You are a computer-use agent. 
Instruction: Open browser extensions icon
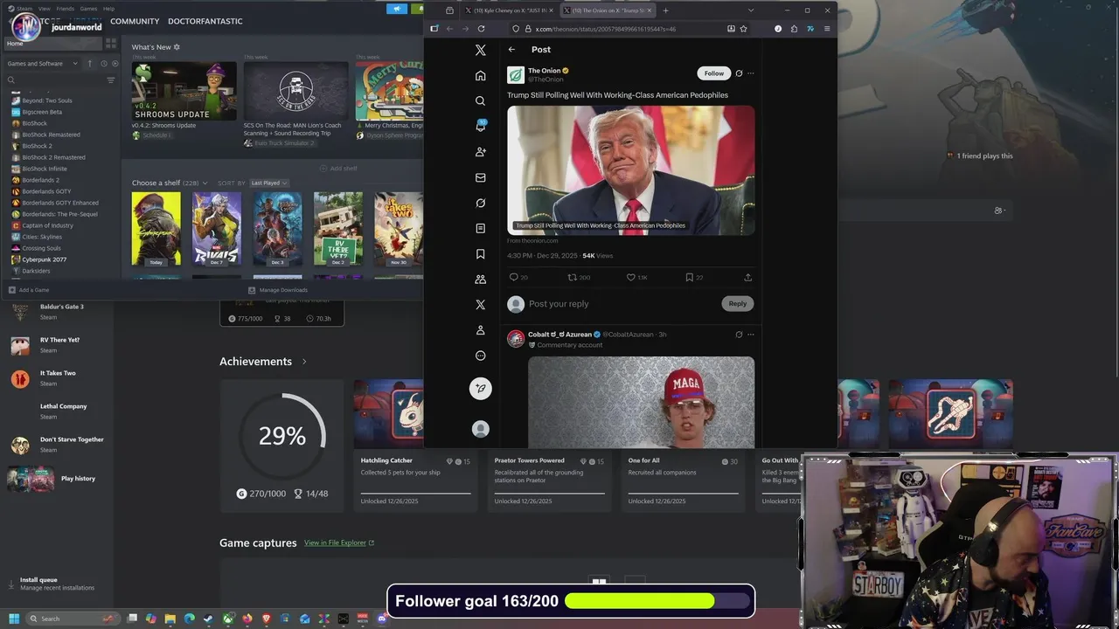[794, 29]
